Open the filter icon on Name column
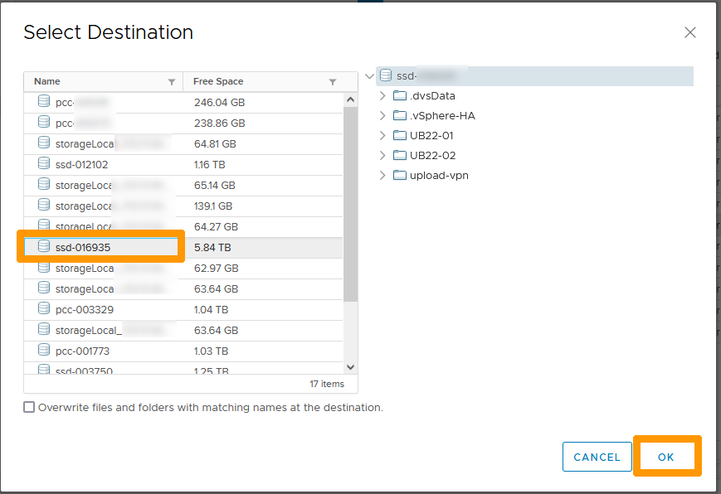This screenshot has height=494, width=721. click(173, 81)
